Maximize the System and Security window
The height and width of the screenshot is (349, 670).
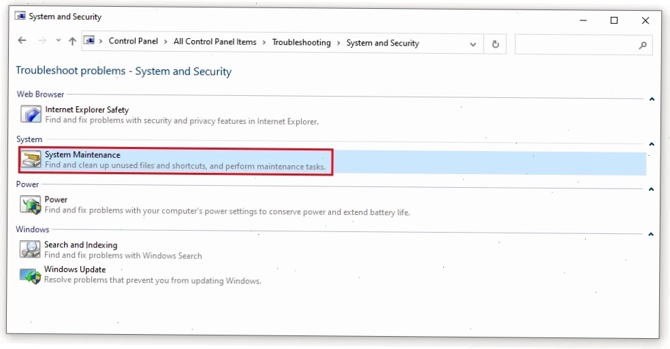tap(614, 20)
